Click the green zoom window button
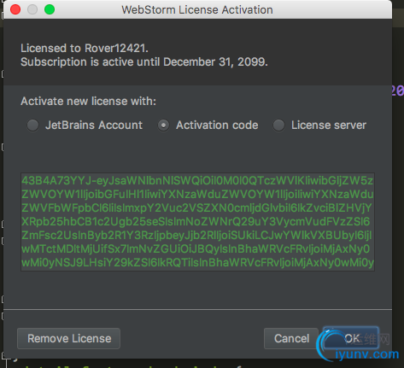 pos(50,9)
